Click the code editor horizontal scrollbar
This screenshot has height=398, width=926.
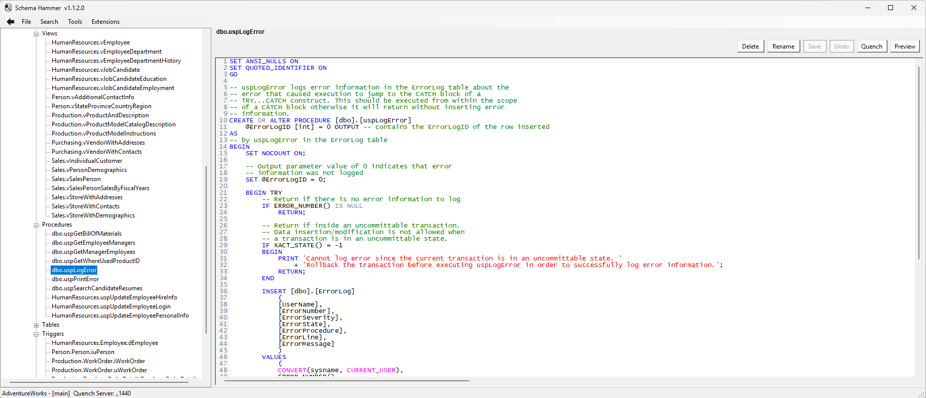(346, 380)
